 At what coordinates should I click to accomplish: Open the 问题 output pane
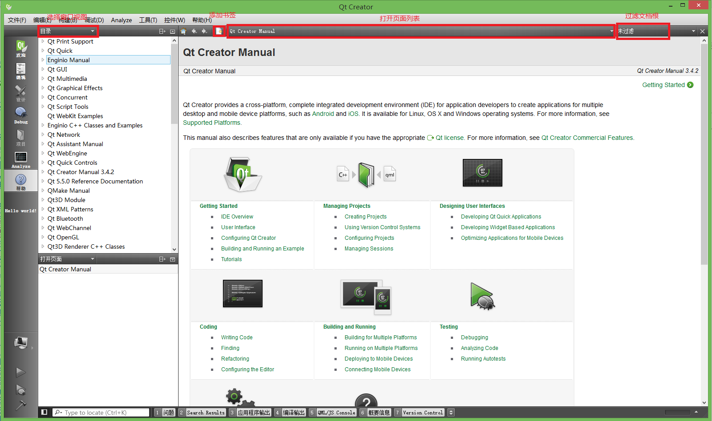[x=165, y=413]
